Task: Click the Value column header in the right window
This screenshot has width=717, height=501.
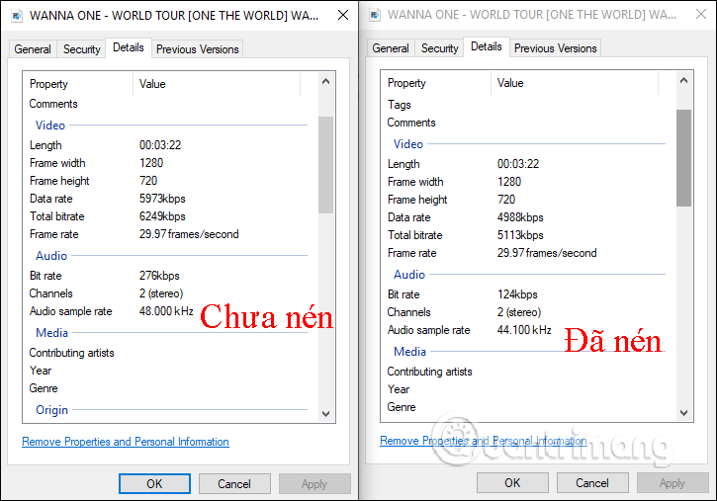Action: click(x=575, y=83)
